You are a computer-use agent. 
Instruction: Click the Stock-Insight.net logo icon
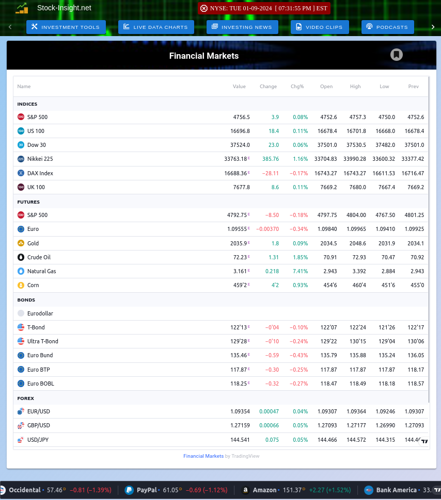pos(22,8)
